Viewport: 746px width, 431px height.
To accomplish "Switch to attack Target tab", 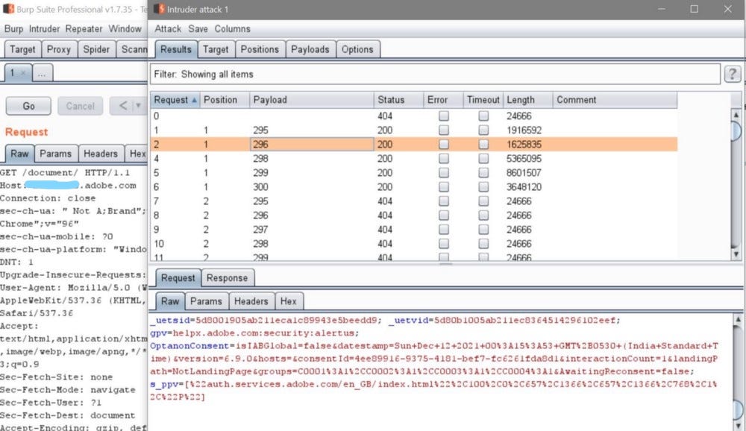I will (216, 49).
